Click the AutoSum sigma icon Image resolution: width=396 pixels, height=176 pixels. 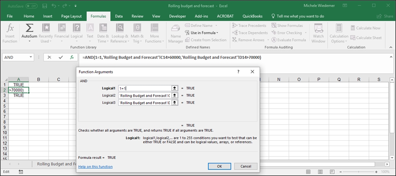point(29,28)
